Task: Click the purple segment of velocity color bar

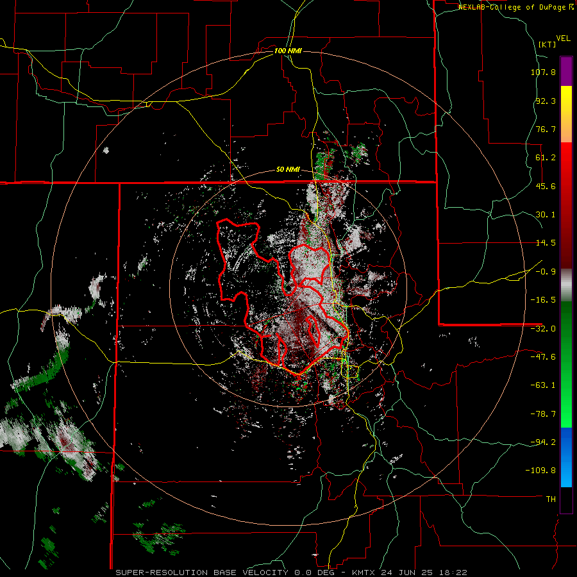Action: pos(566,71)
